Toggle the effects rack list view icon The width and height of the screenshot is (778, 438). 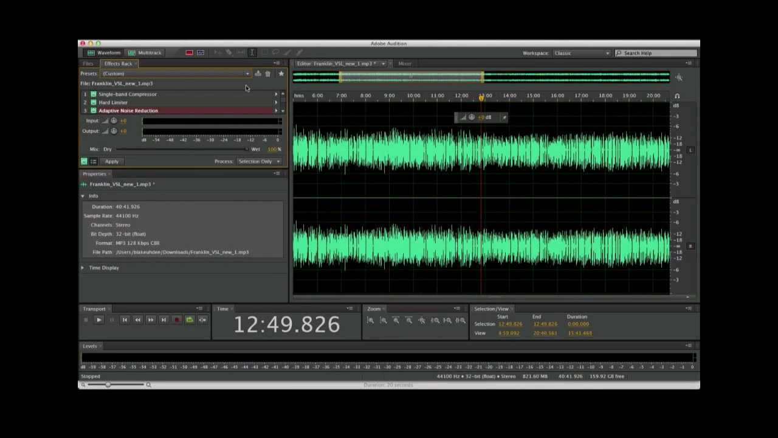pyautogui.click(x=94, y=161)
